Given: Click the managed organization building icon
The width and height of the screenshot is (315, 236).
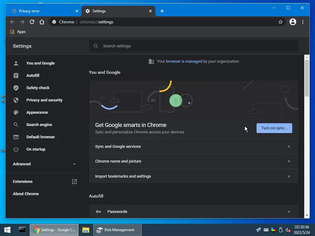Looking at the screenshot, I should (x=151, y=61).
